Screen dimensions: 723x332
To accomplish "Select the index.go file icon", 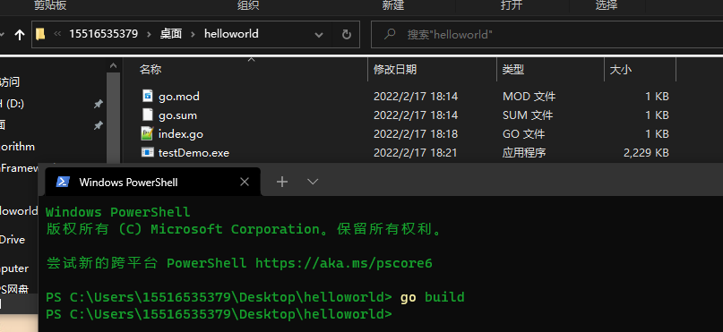I will pyautogui.click(x=147, y=133).
